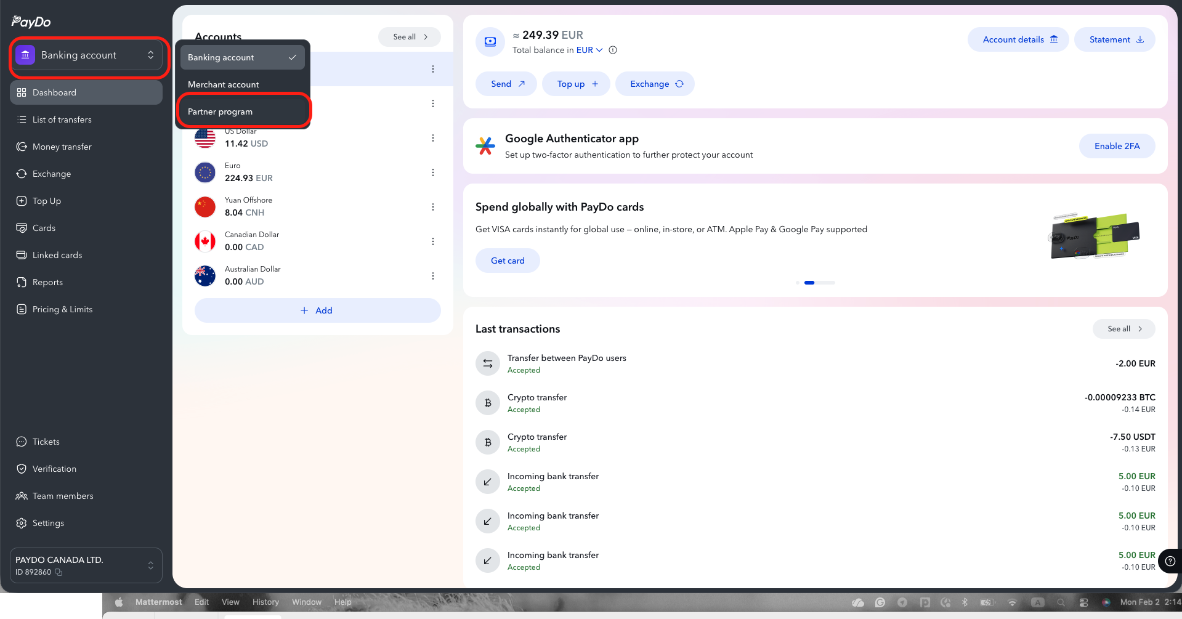Open the Euro account's three-dot menu
Viewport: 1182px width, 619px height.
tap(433, 172)
